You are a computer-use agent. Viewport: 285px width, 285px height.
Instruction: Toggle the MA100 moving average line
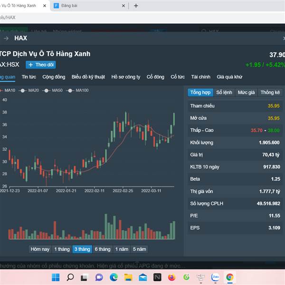77,90
